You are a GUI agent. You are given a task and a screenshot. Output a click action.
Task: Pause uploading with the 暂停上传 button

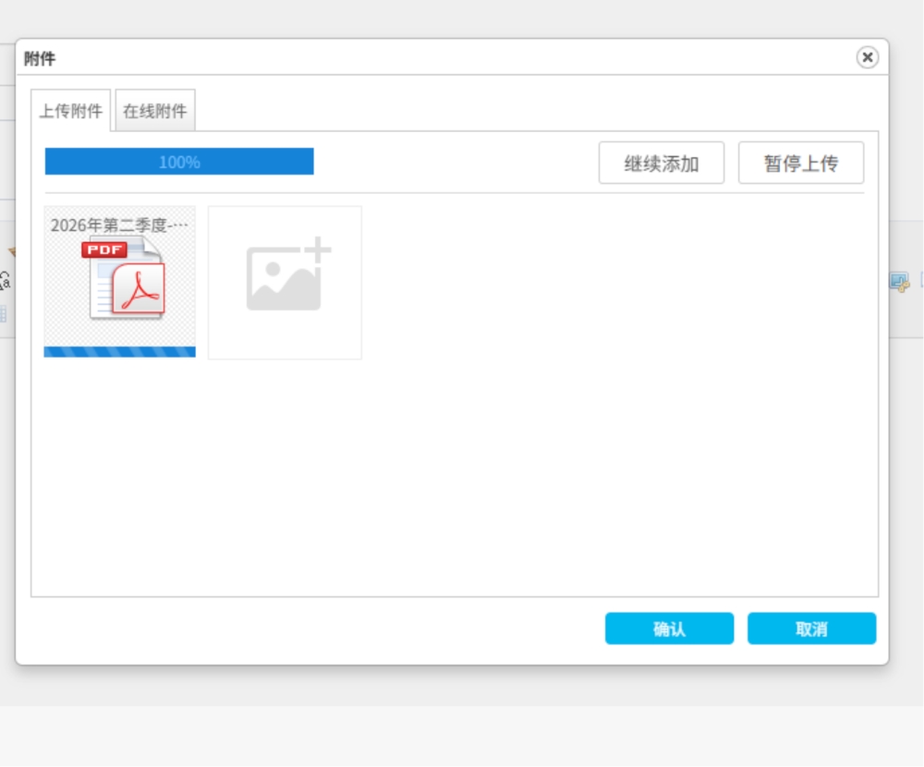pos(801,163)
